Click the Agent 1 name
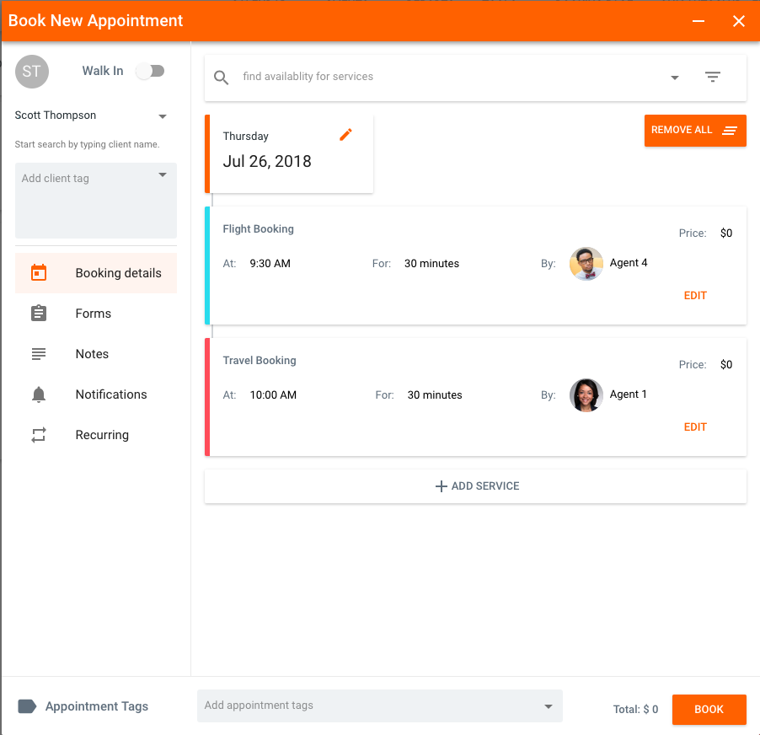This screenshot has height=735, width=760. click(628, 394)
